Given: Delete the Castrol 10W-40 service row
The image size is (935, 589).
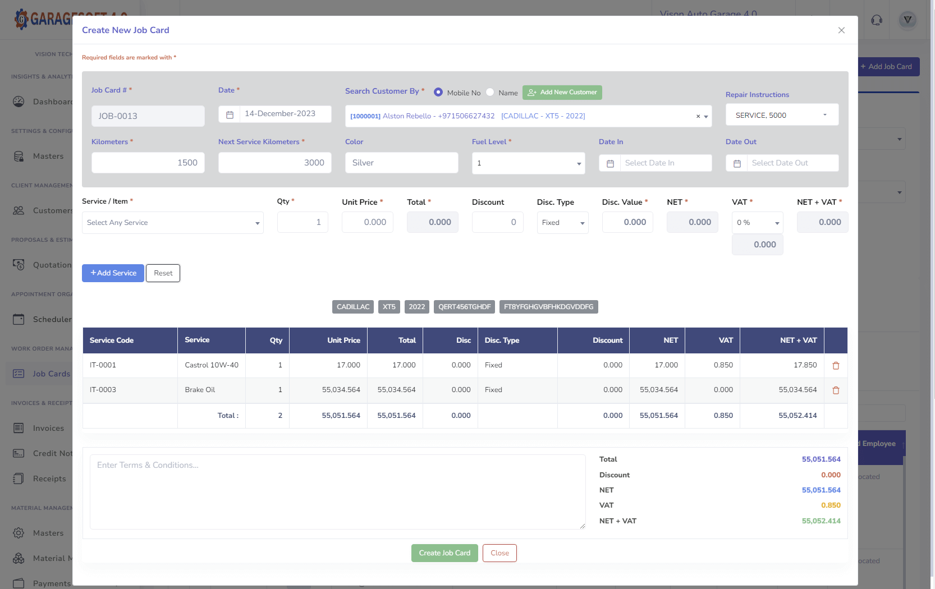Looking at the screenshot, I should click(836, 365).
